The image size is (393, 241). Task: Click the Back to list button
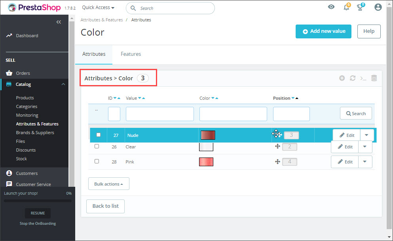pos(105,206)
